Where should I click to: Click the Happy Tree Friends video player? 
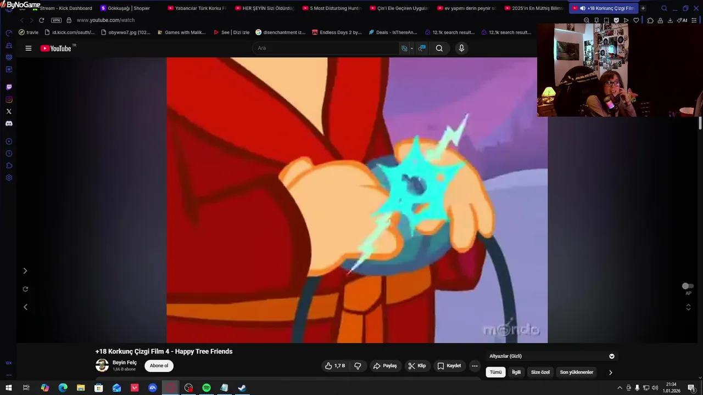357,200
